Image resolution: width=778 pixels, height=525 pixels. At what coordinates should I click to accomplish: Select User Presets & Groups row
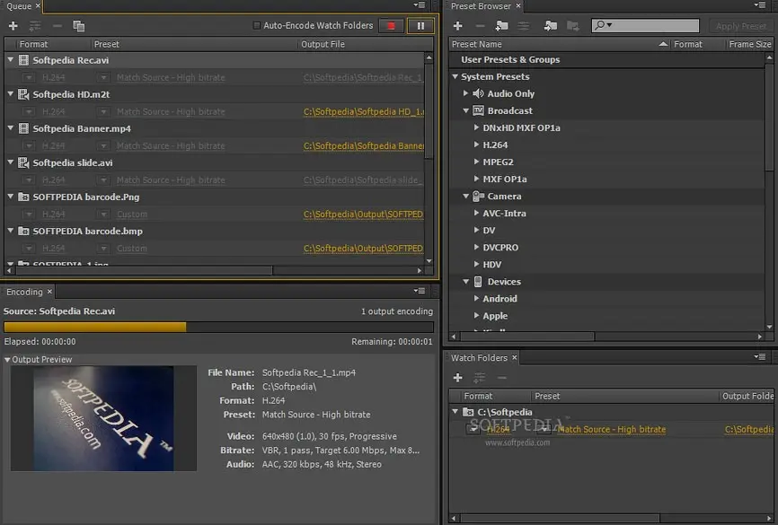pyautogui.click(x=606, y=59)
